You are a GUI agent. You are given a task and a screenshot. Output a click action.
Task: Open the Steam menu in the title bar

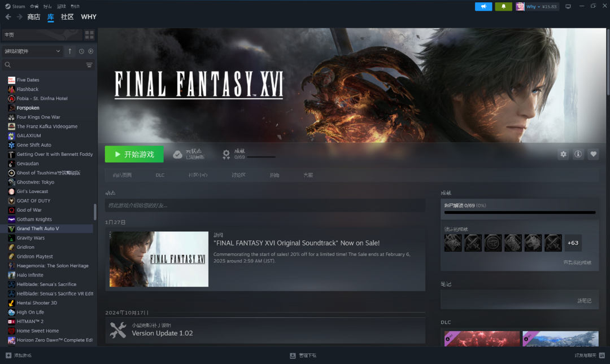[x=18, y=6]
